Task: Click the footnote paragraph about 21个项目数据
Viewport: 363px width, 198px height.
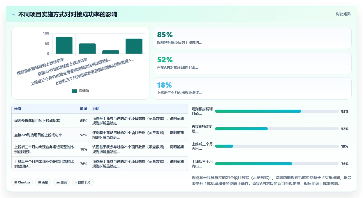Action: click(x=272, y=181)
